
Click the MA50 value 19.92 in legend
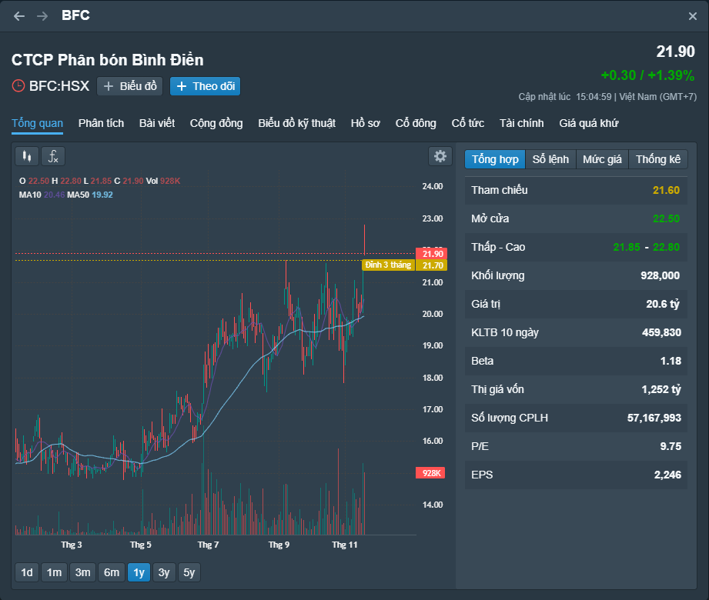[x=102, y=195]
